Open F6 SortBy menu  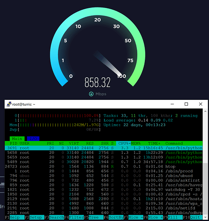[x=113, y=217]
